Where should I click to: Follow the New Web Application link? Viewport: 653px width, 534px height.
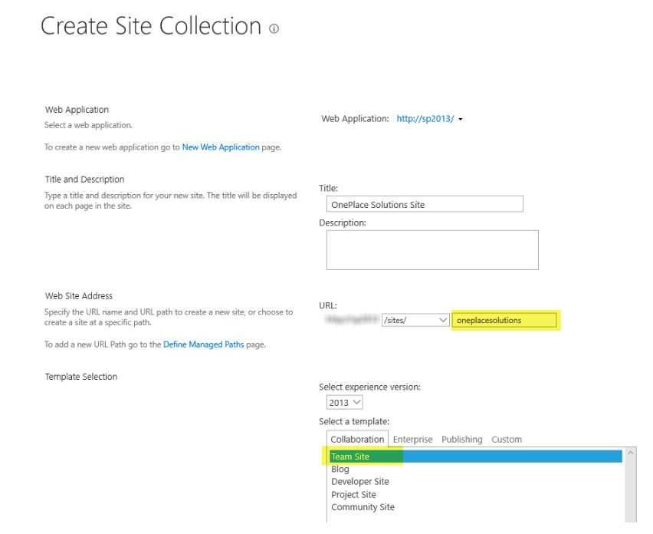click(221, 147)
